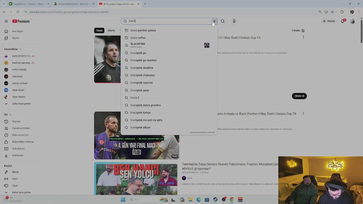Choose the 'blackpink deadline' suggestion
The width and height of the screenshot is (363, 204).
[169, 68]
